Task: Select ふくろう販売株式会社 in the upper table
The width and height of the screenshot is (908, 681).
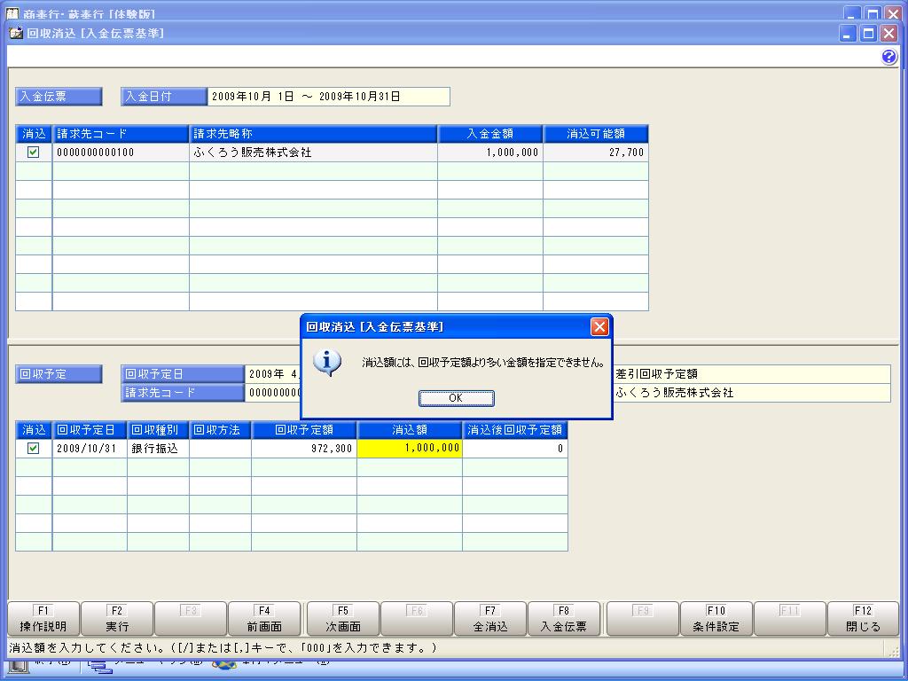Action: coord(313,153)
